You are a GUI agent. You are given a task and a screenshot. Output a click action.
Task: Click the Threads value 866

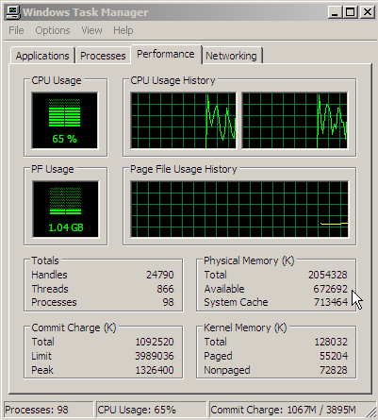click(165, 289)
